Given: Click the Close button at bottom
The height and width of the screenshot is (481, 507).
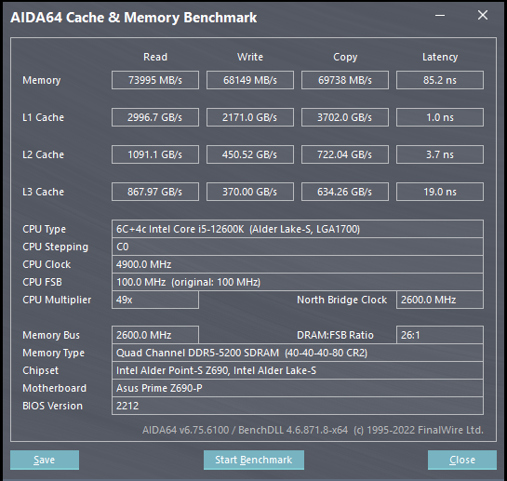Looking at the screenshot, I should 462,460.
